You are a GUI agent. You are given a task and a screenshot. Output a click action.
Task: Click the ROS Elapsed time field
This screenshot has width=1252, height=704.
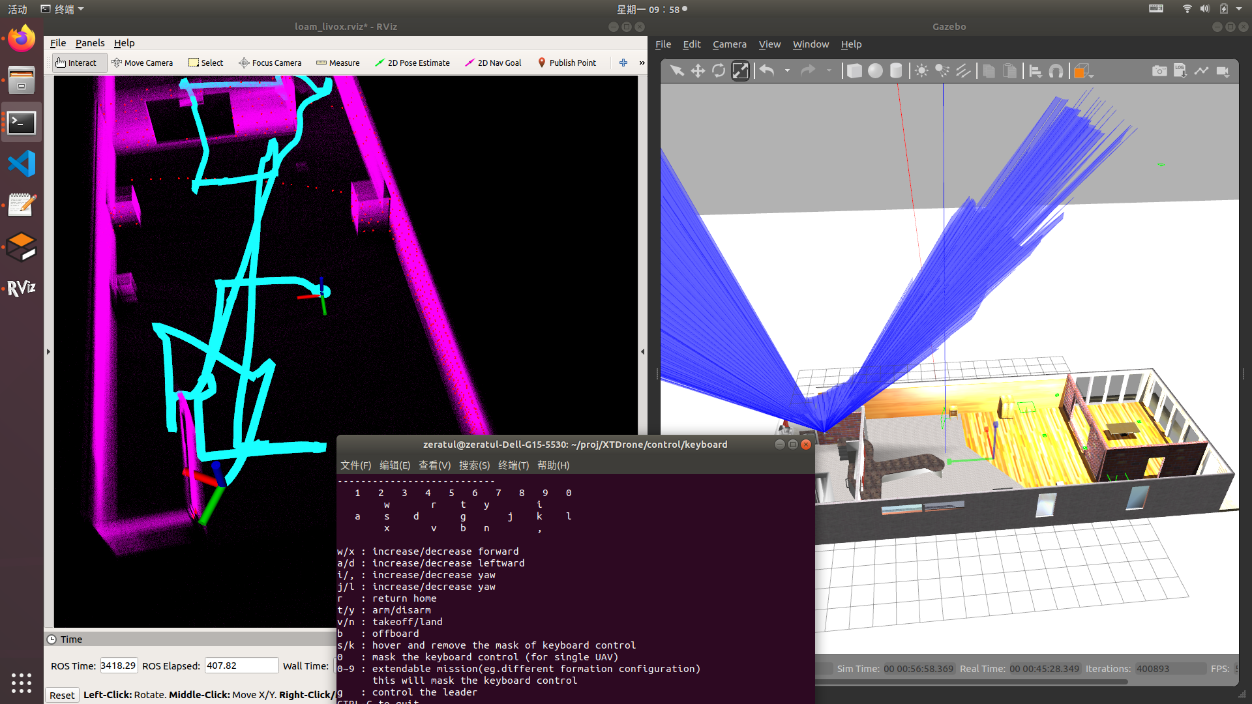point(241,666)
